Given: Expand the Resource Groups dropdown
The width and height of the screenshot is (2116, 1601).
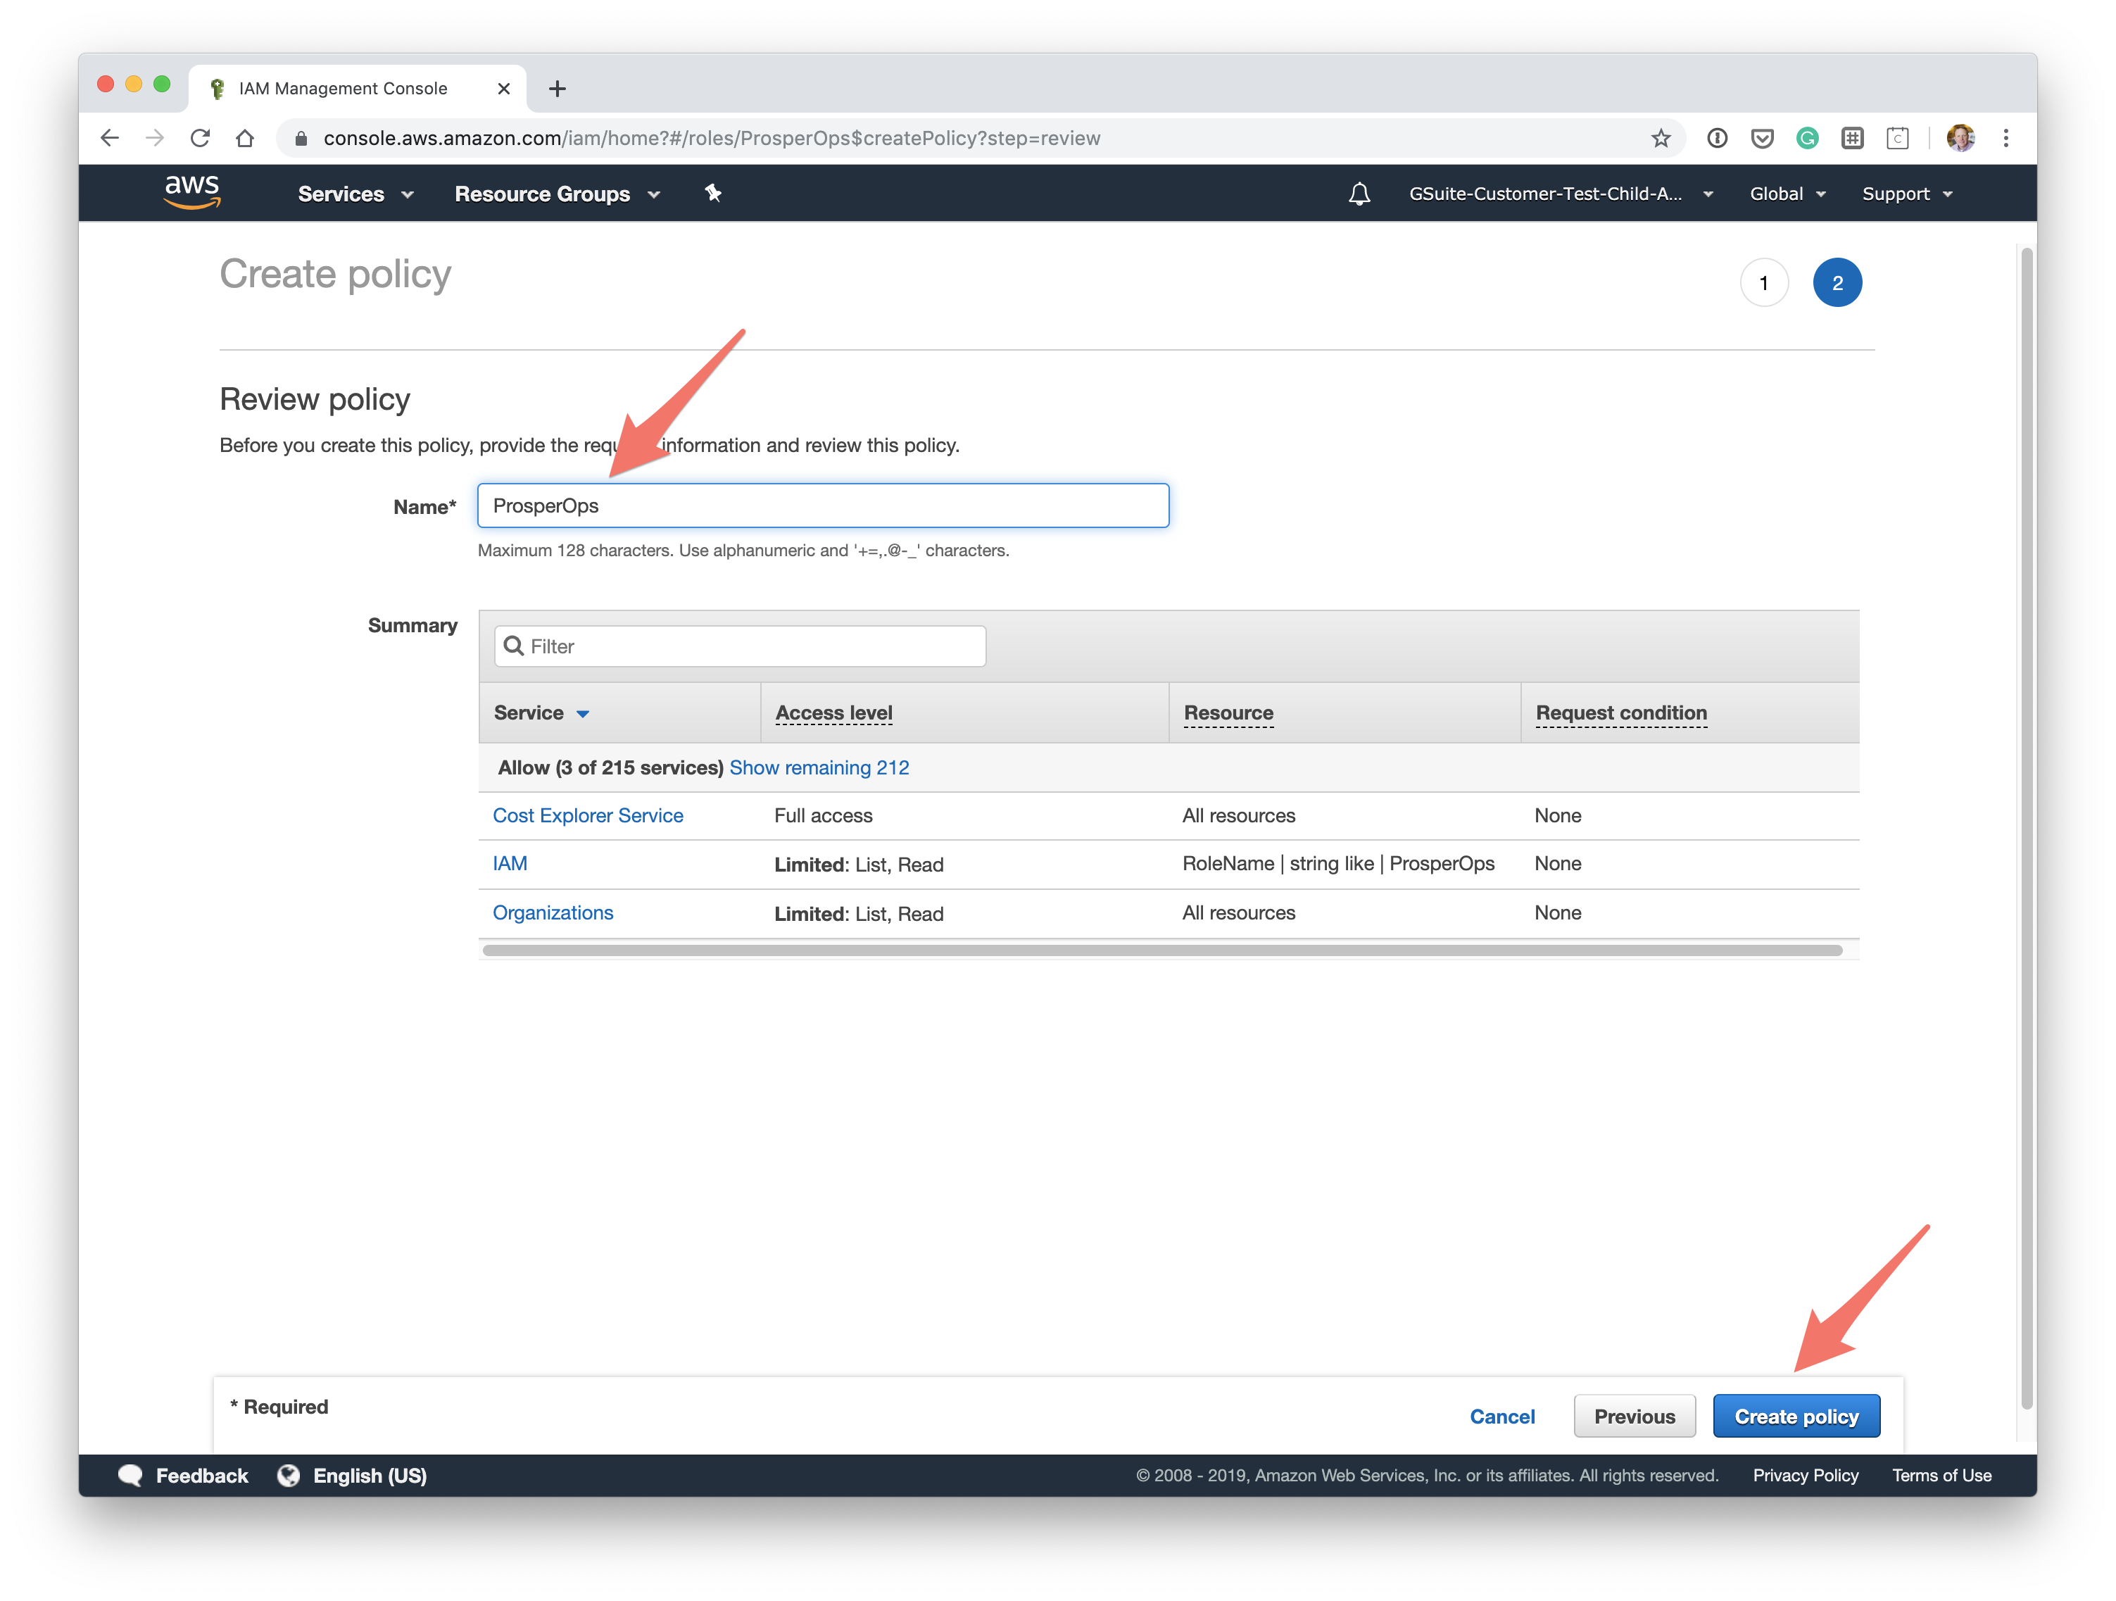Looking at the screenshot, I should 558,194.
